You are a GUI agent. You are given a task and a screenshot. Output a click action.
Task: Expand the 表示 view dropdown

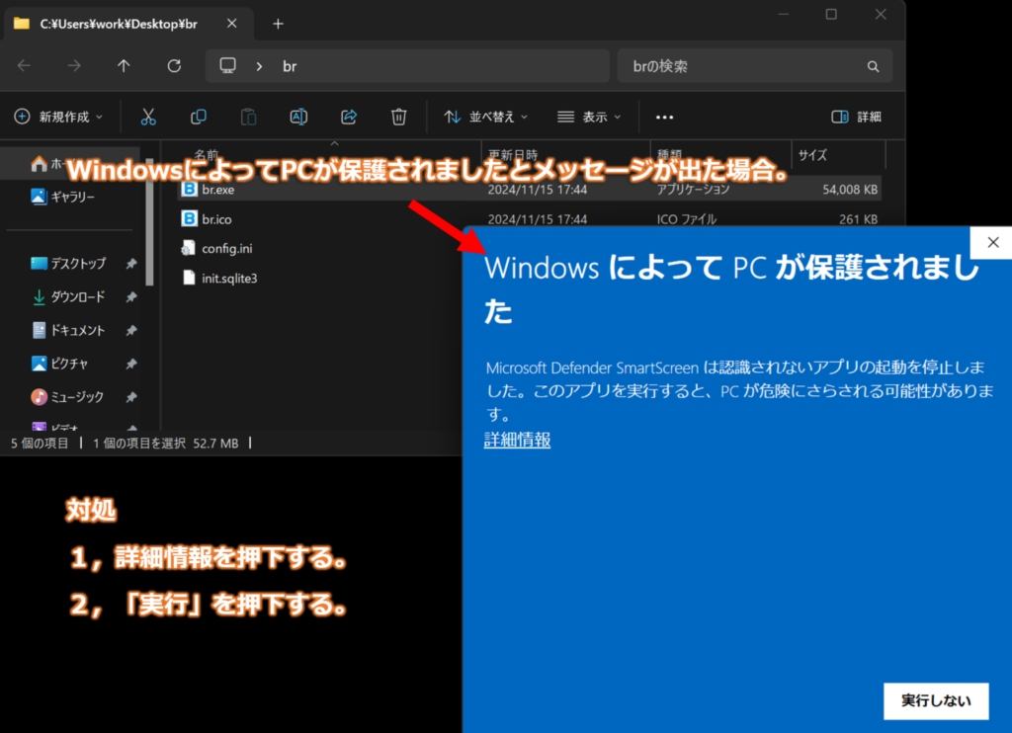tap(589, 117)
